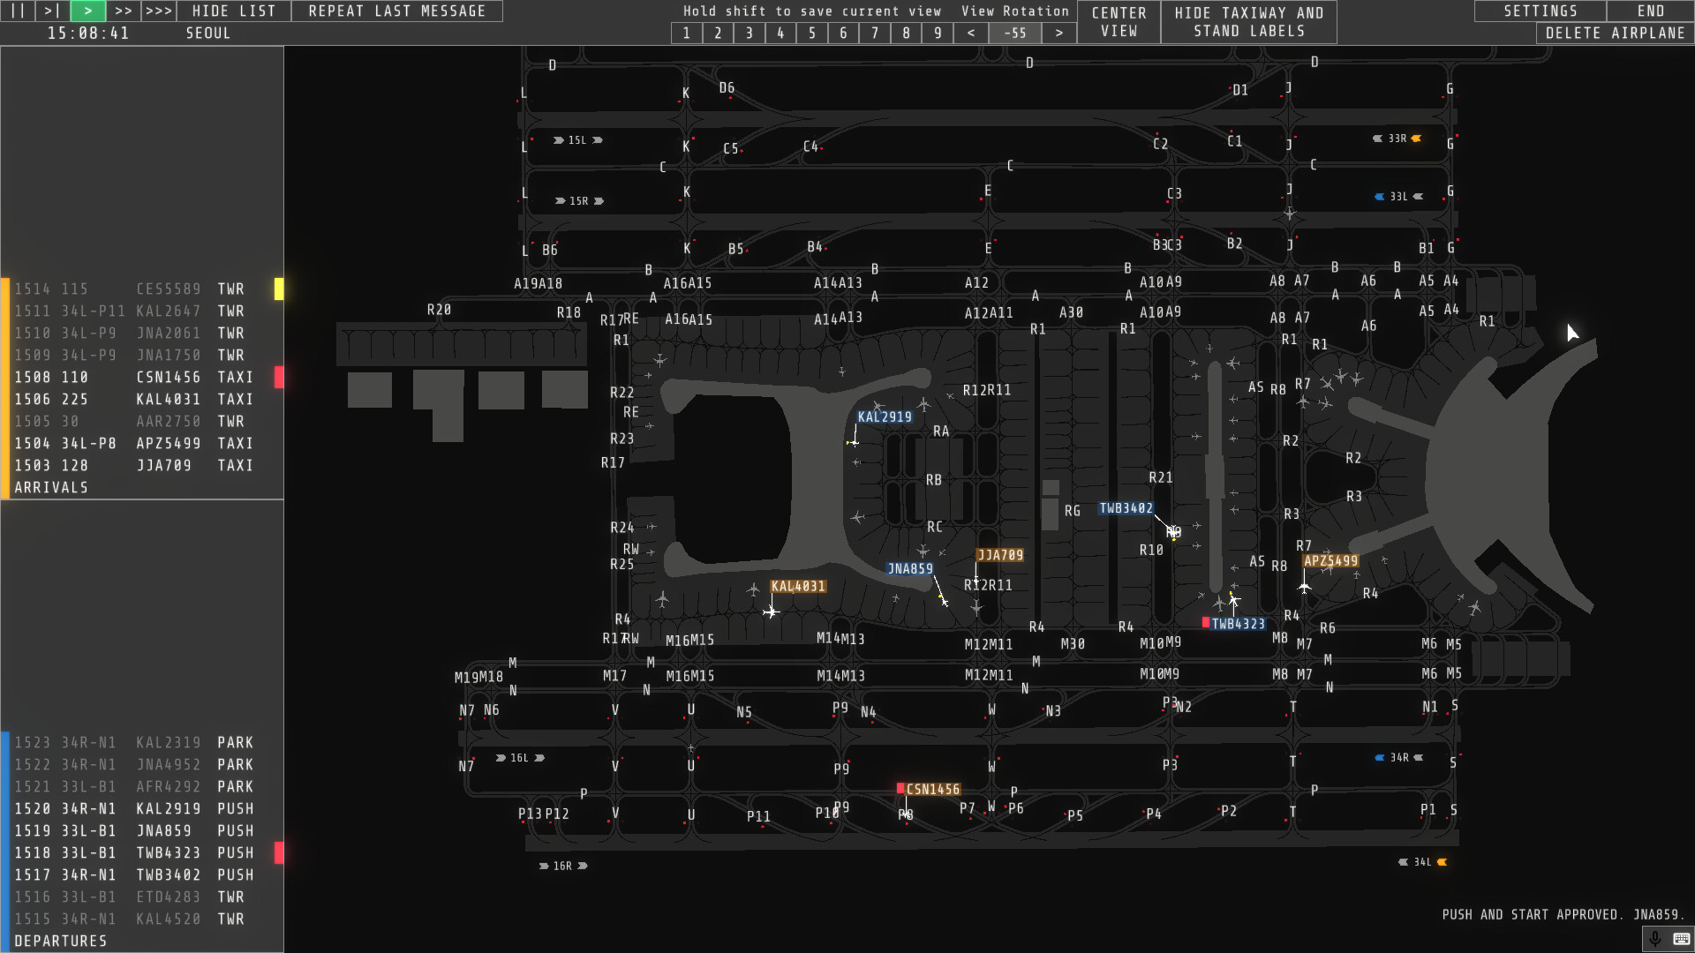Screen dimensions: 1695x953
Task: Hide the flight strip list
Action: [x=232, y=11]
